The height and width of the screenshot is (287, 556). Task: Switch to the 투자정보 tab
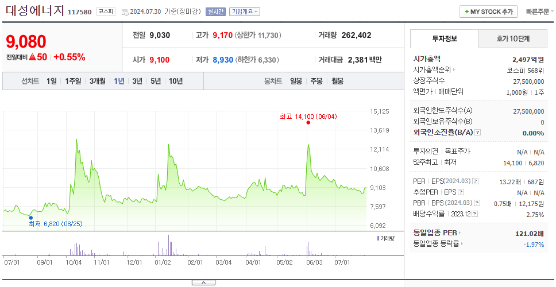[x=445, y=39]
